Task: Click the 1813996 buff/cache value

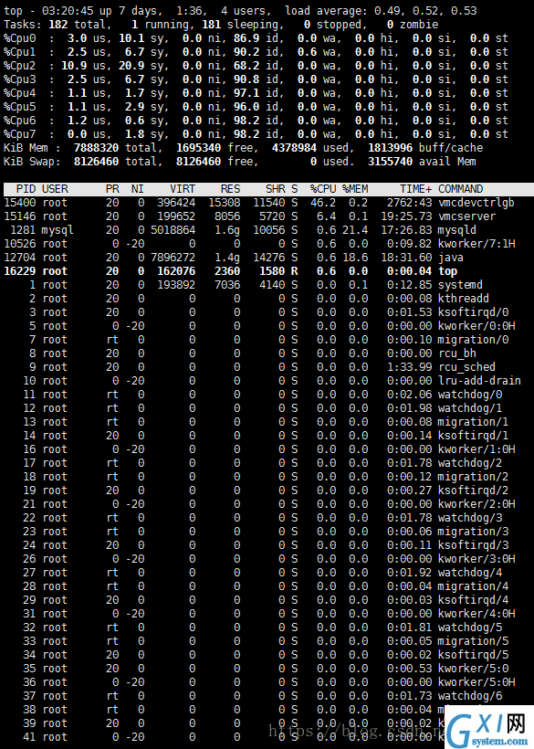Action: coord(391,148)
